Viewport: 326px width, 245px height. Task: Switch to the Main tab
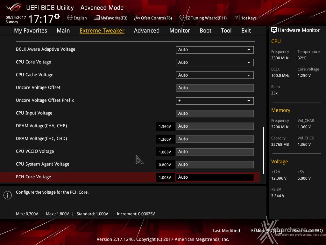[63, 31]
